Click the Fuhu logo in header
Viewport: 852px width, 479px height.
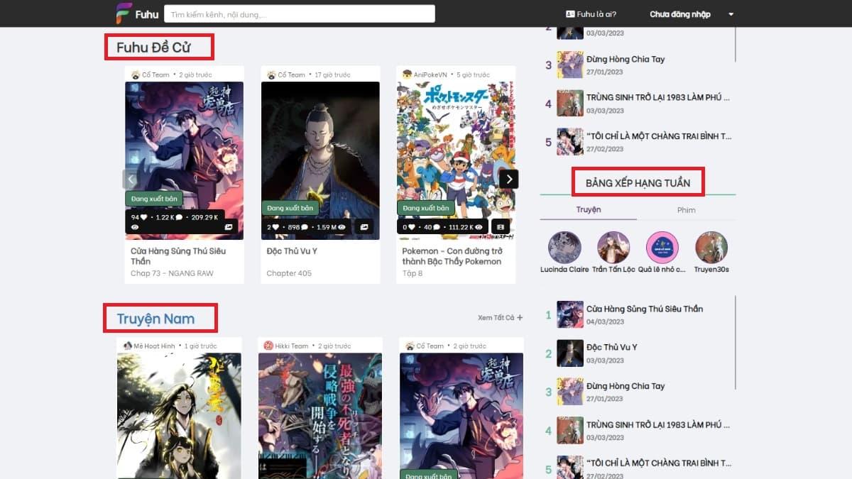pyautogui.click(x=137, y=14)
